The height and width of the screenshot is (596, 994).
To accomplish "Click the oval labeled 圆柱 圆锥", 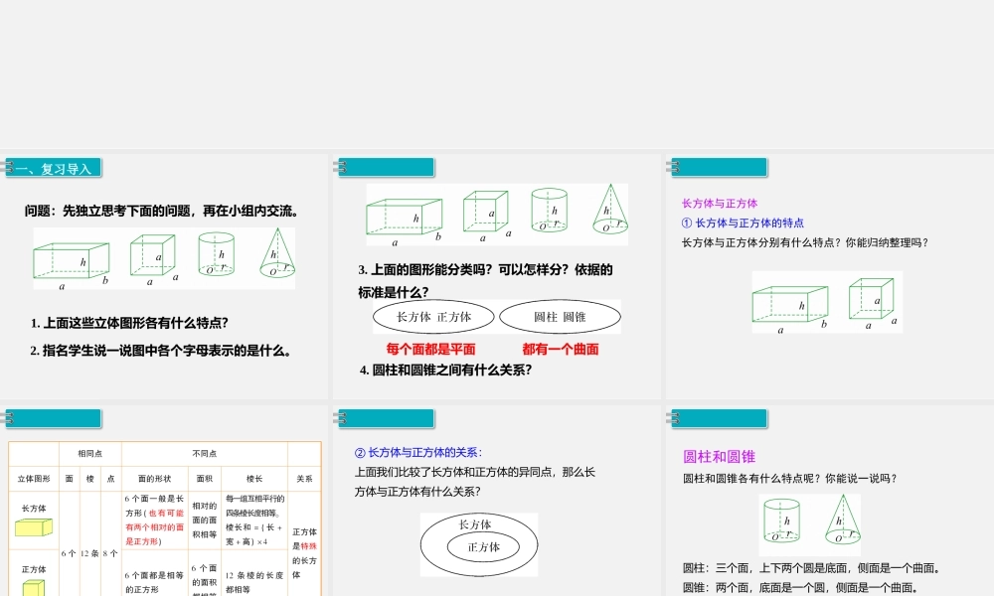I will coord(559,316).
